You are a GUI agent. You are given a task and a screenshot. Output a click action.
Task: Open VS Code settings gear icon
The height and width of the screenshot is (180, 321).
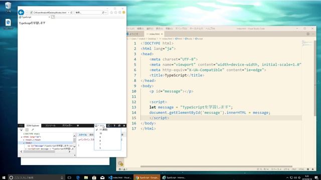120,163
